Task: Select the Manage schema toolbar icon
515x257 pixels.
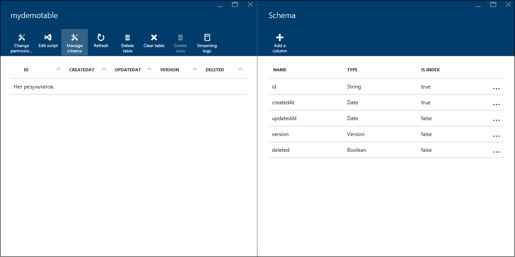Action: click(x=74, y=38)
